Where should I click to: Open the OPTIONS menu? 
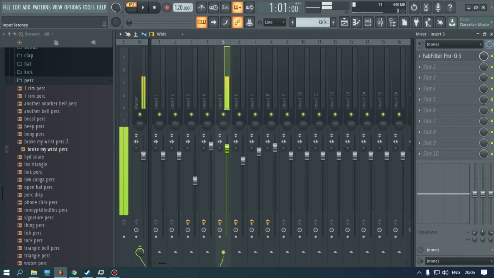[73, 7]
